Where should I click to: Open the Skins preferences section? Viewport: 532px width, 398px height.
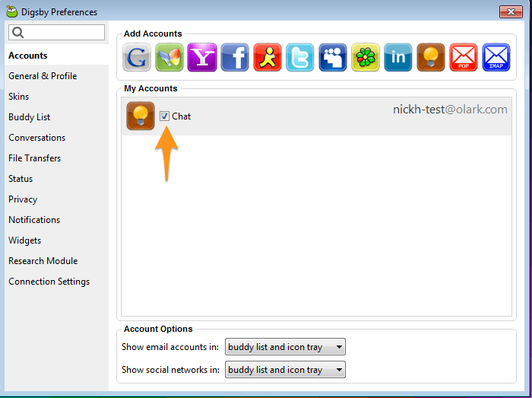(19, 97)
